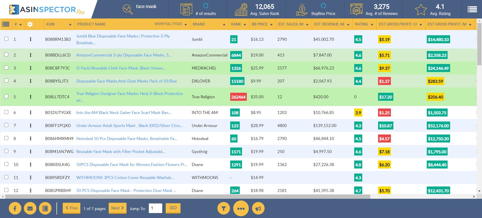Open Jumbl Blue Disposable Face Masks link
Viewport: 482px width, 218px height.
[x=123, y=39]
